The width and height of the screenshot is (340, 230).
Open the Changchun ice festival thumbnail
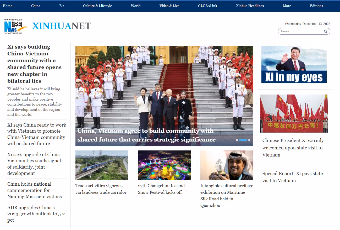(164, 165)
